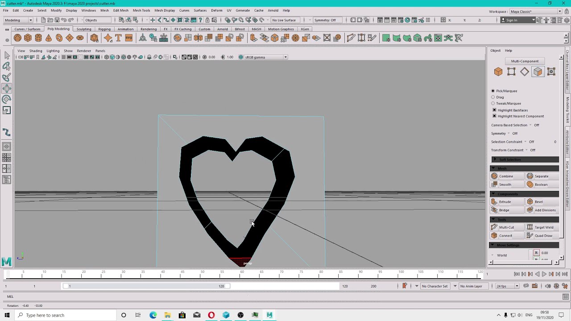
Task: Click the Select tool arrow
Action: click(7, 55)
